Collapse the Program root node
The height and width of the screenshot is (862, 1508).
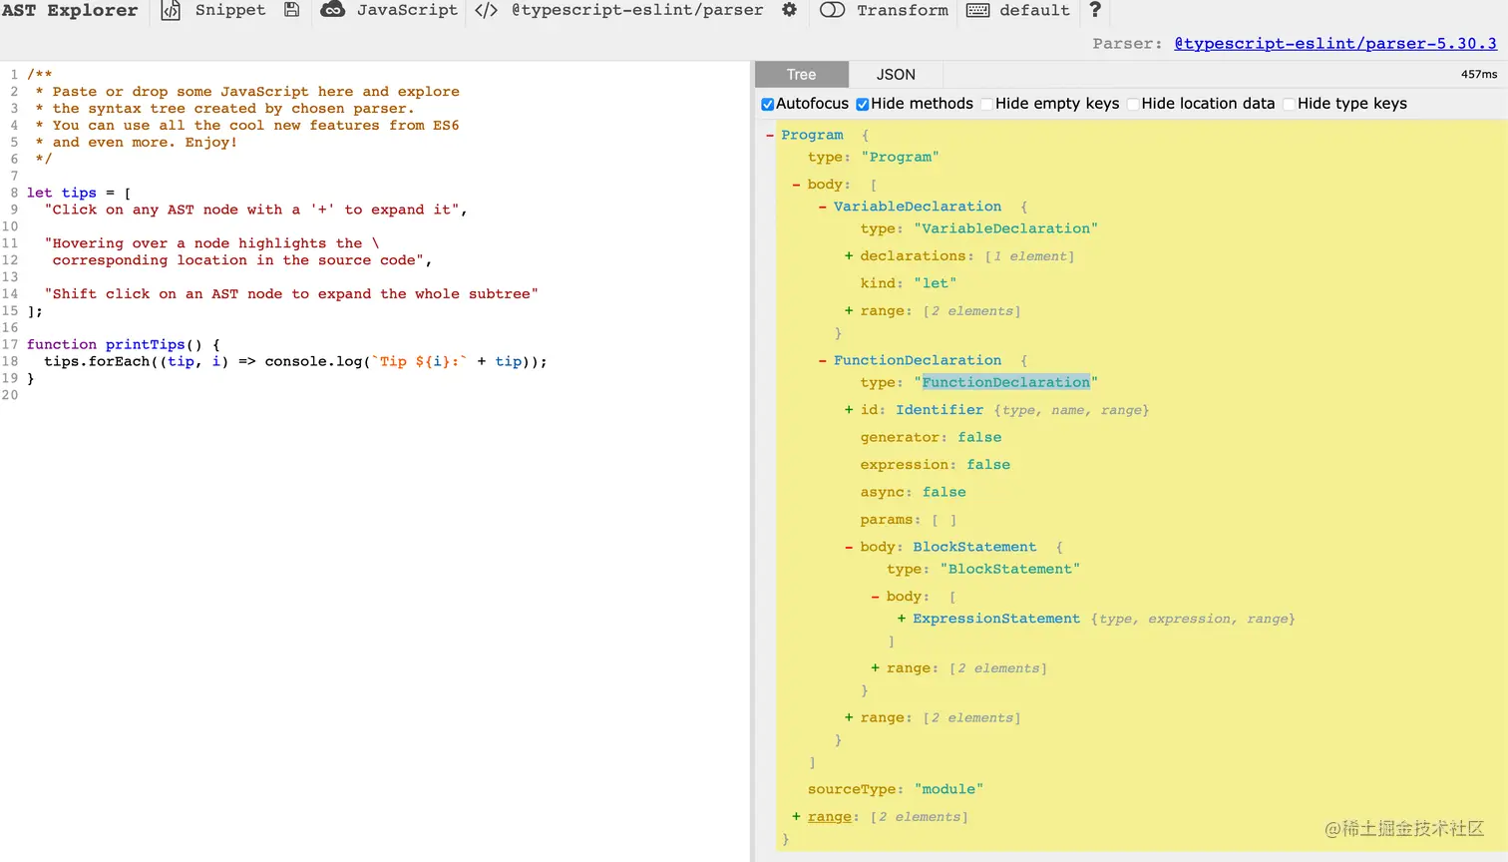[x=770, y=135]
